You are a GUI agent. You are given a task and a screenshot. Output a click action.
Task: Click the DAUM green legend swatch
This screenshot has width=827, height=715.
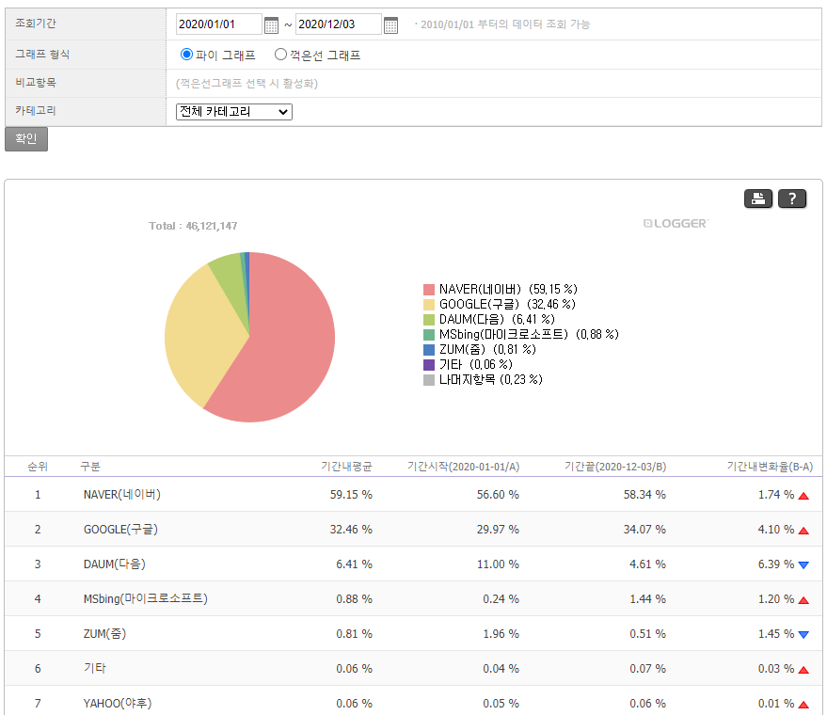coord(429,320)
